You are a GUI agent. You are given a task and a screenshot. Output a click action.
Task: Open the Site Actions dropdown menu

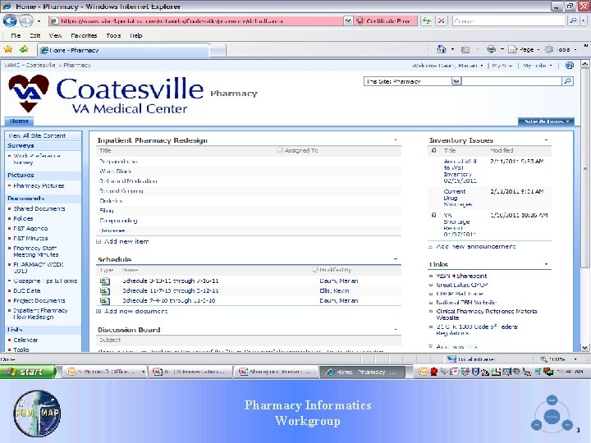(546, 121)
